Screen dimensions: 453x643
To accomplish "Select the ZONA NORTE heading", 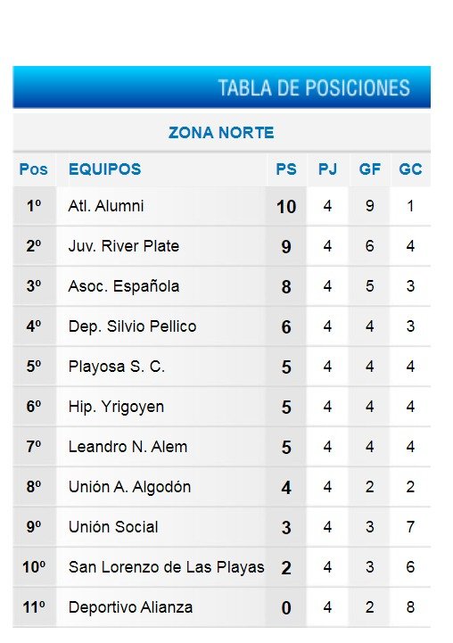I will coord(221,133).
